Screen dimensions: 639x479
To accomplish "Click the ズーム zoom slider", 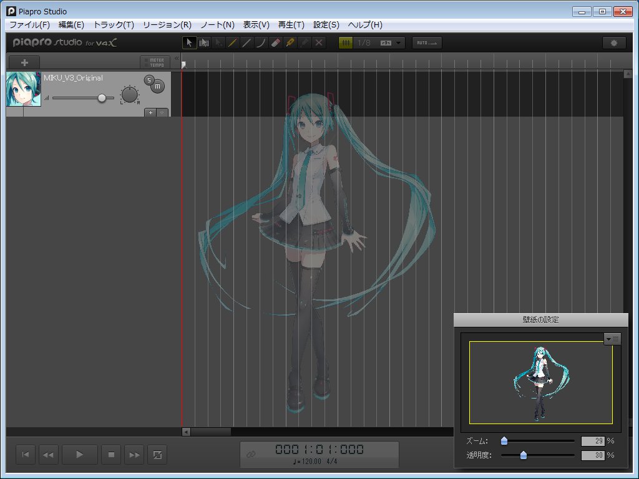I will point(537,441).
